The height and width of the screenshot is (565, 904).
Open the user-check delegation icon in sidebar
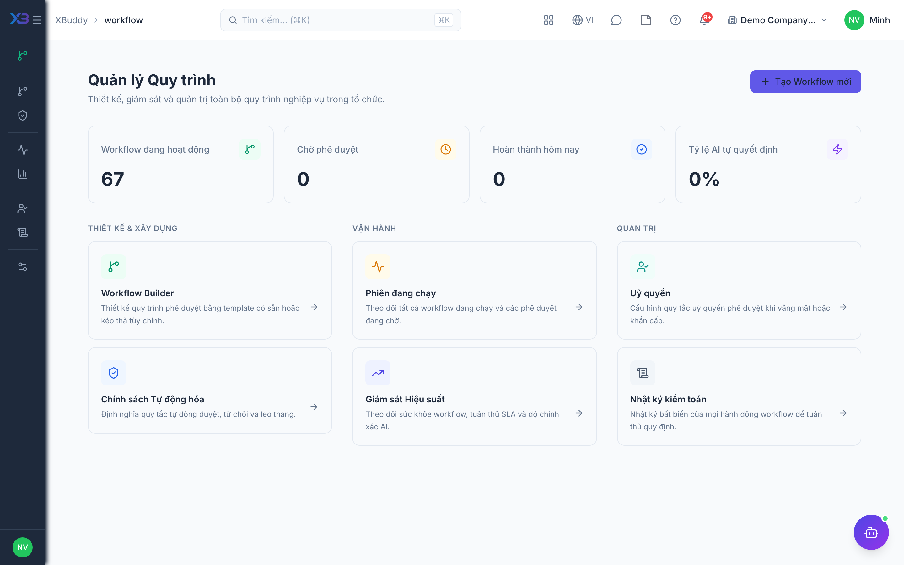(x=22, y=208)
